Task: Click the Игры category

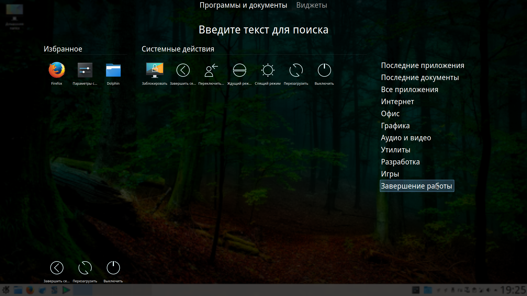Action: pos(390,174)
